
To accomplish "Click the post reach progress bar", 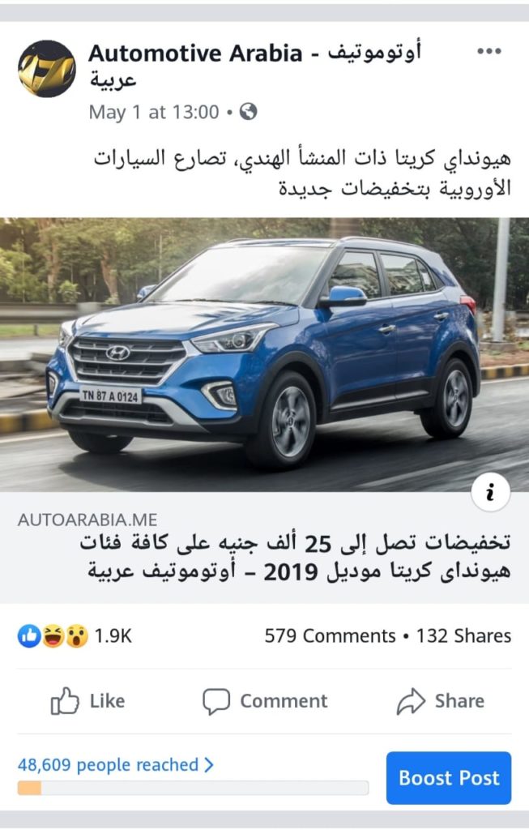I will (193, 788).
